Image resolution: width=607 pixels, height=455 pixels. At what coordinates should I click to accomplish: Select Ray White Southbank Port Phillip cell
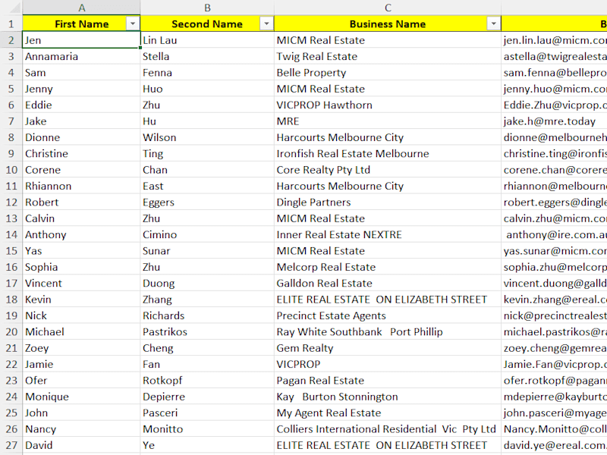tap(388, 331)
